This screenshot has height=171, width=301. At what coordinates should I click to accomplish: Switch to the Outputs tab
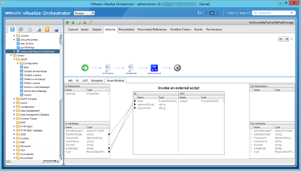tap(97, 30)
